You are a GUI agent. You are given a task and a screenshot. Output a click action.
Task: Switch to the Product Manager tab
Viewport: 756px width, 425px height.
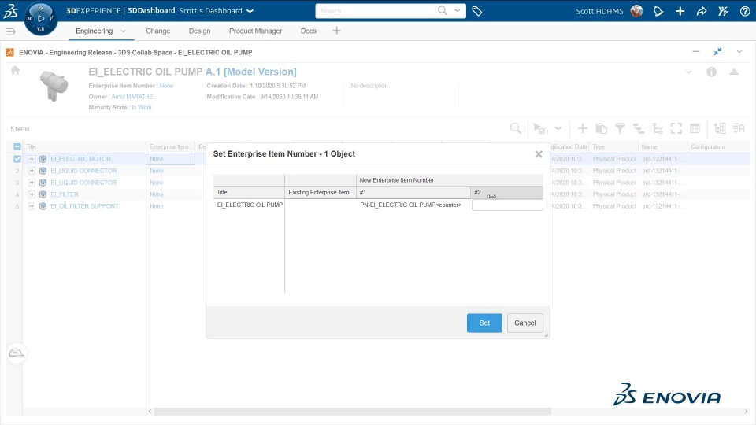tap(255, 31)
